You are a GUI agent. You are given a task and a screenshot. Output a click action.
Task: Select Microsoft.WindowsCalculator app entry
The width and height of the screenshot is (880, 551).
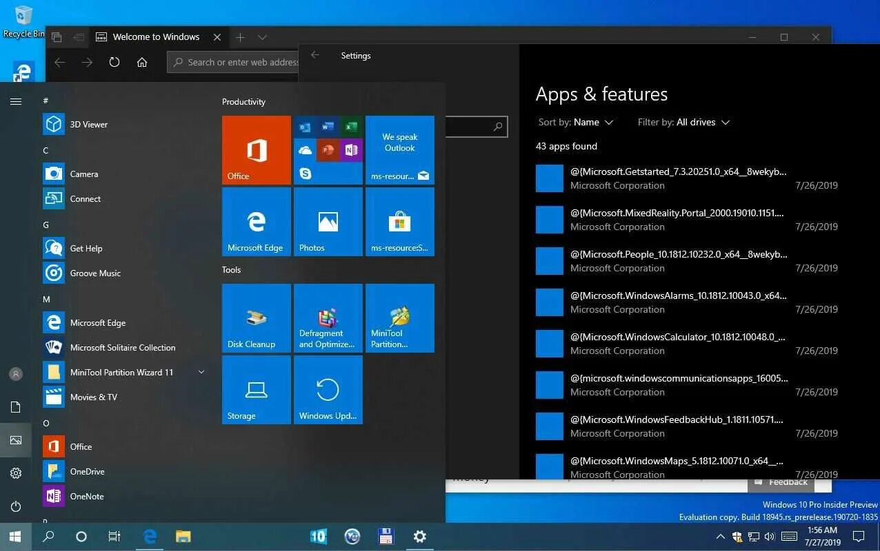(687, 344)
